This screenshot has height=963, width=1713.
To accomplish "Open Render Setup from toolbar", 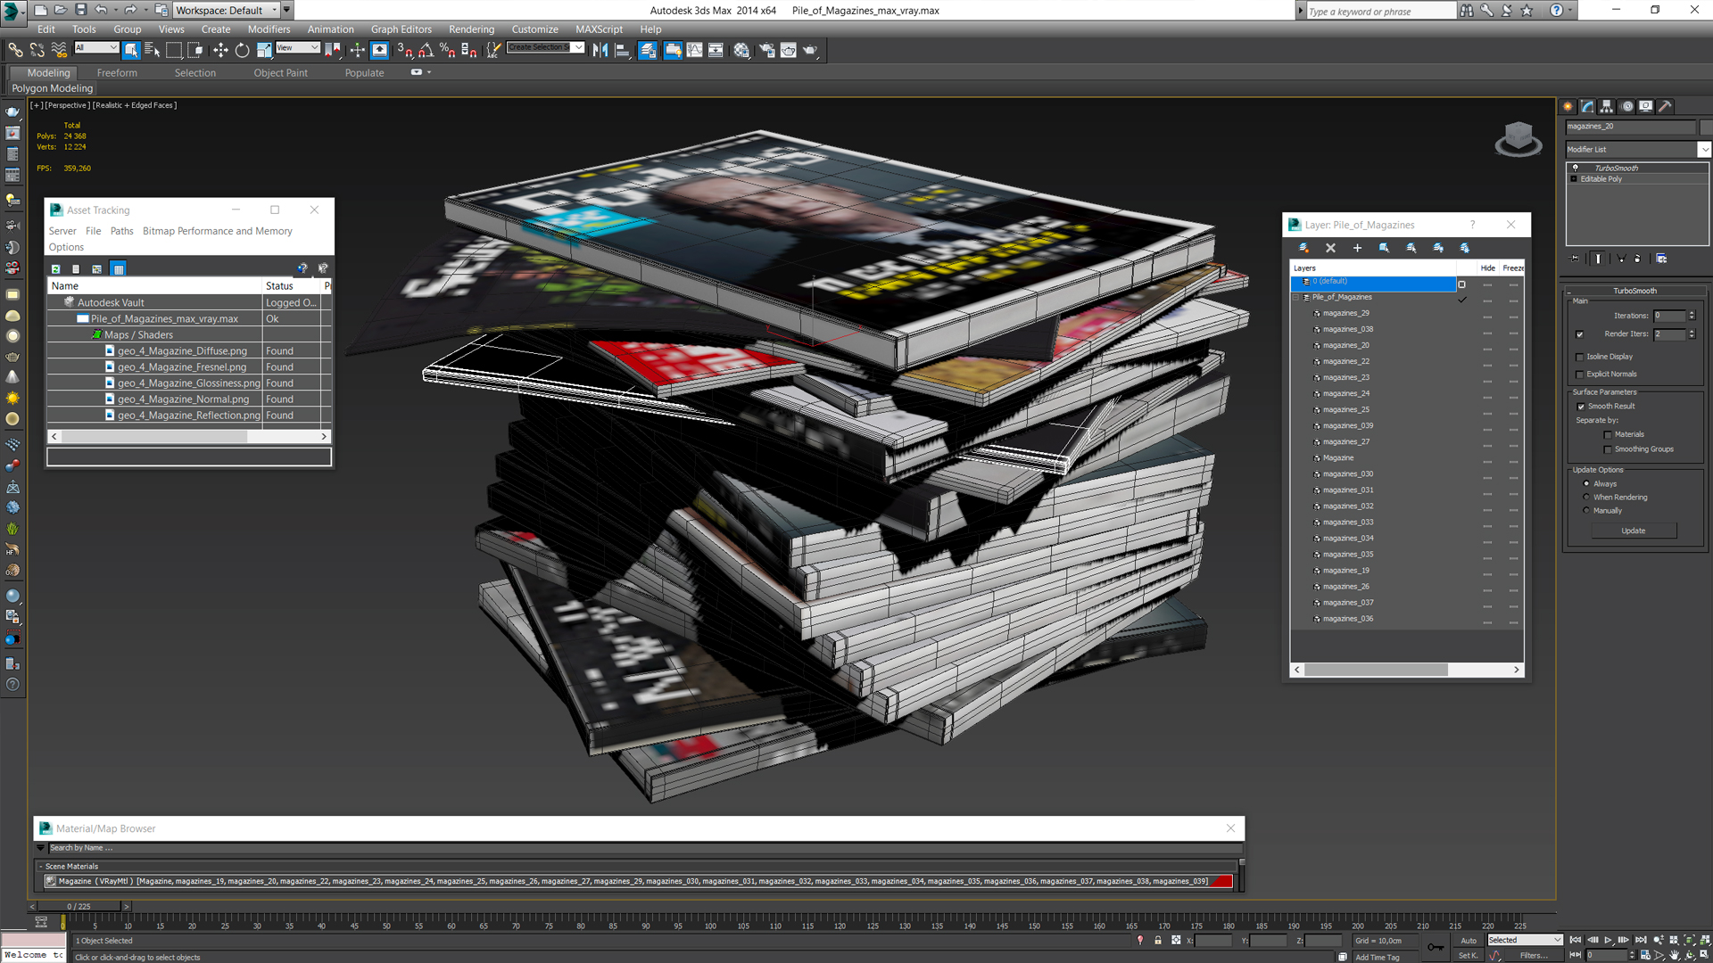I will [x=766, y=50].
